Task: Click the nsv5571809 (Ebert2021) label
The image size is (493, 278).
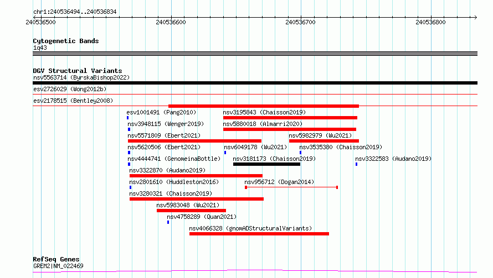Action: pos(164,135)
